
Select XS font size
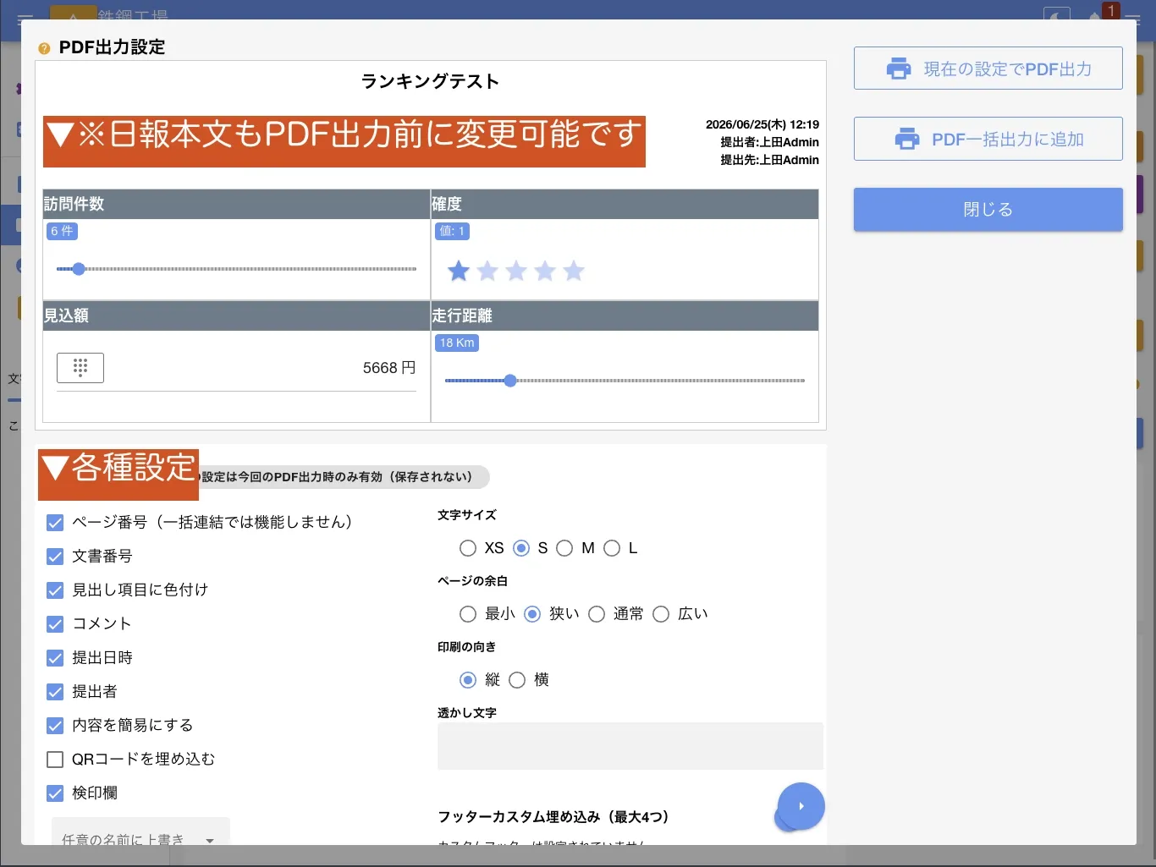pos(468,548)
